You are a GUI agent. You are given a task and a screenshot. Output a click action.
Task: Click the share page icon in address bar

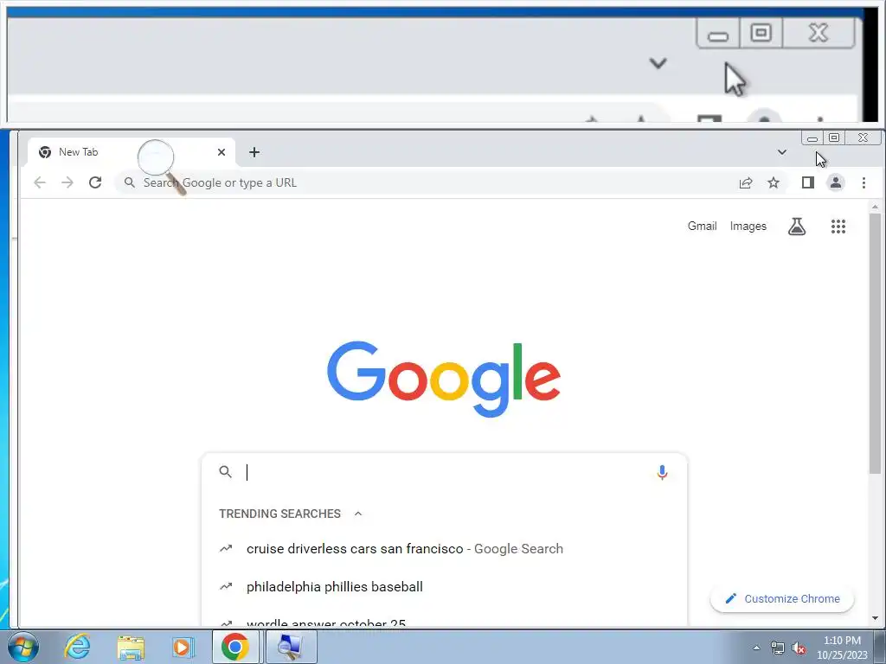coord(746,182)
